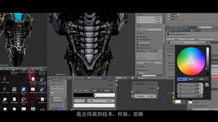Open viewport shading mode selector

(90, 78)
